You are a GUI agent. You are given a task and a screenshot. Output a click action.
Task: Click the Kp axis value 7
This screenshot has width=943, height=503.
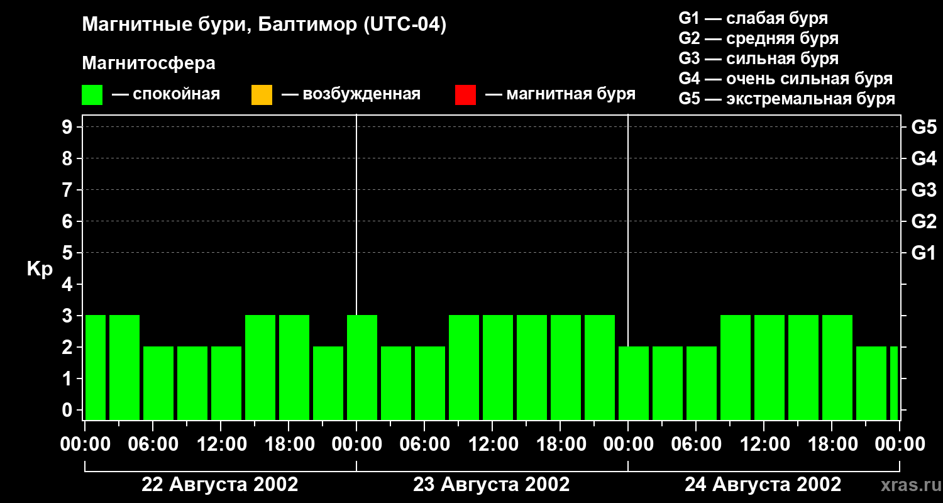click(68, 190)
